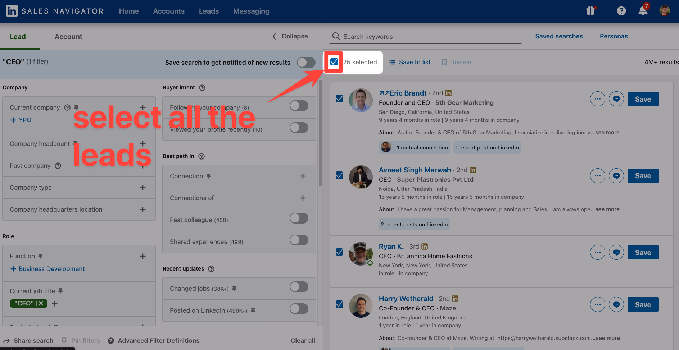The height and width of the screenshot is (350, 679).
Task: Pin the Posted on LinkedIn filter
Action: [253, 310]
